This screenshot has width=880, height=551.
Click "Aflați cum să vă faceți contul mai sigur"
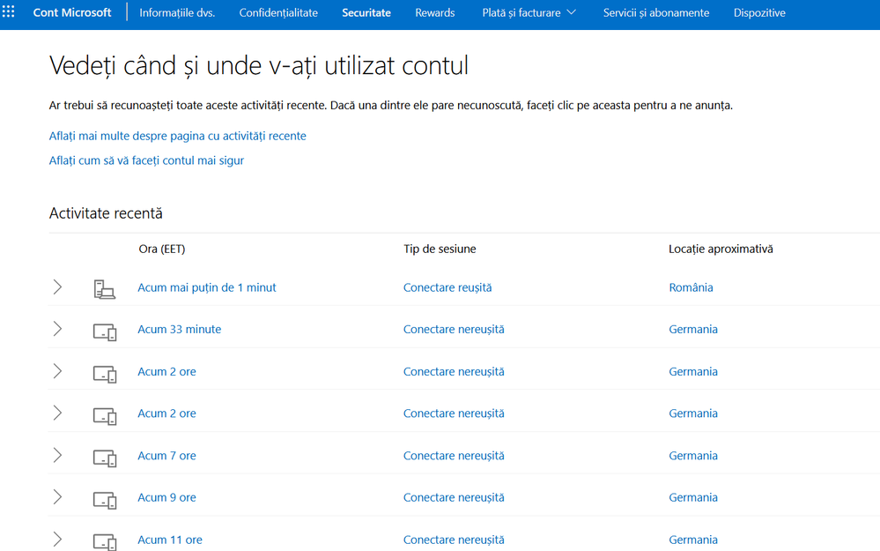(x=146, y=160)
